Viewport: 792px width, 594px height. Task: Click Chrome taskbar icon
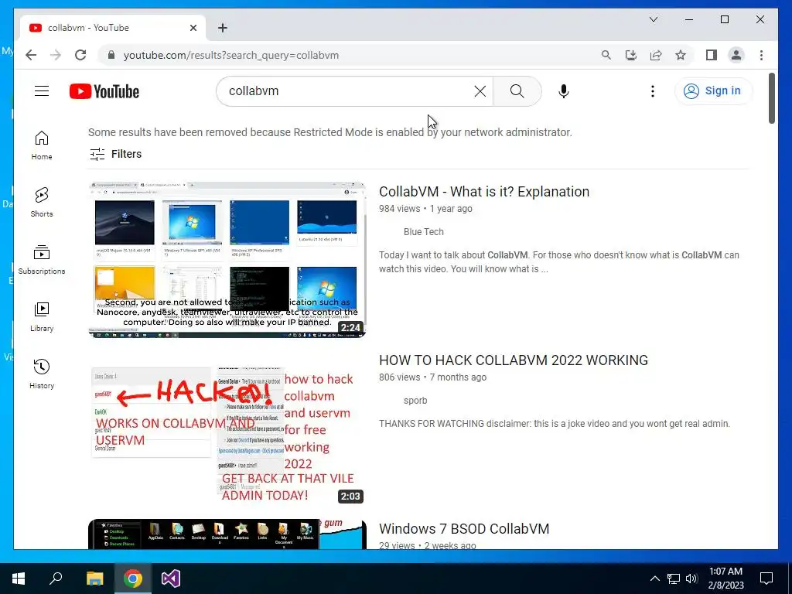tap(133, 579)
